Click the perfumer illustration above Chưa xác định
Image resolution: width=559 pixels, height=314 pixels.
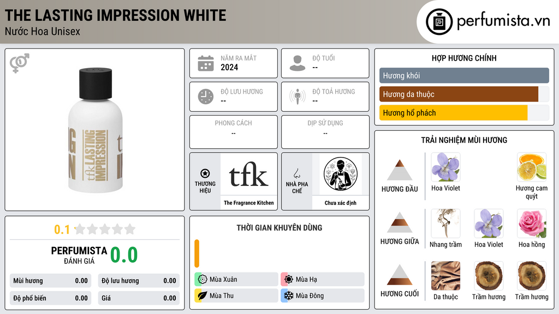click(x=341, y=174)
